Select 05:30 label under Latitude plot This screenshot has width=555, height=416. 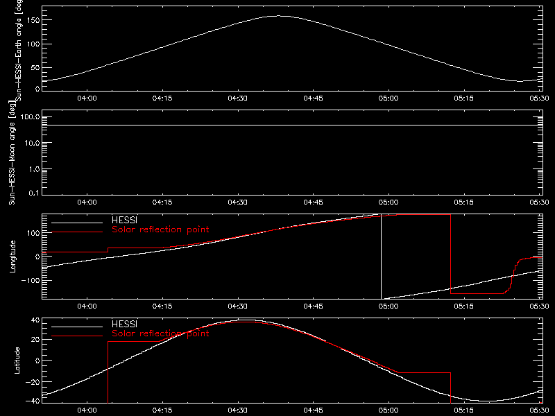tap(539, 410)
